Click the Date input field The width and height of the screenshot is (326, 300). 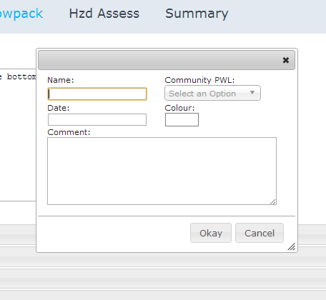pyautogui.click(x=97, y=119)
